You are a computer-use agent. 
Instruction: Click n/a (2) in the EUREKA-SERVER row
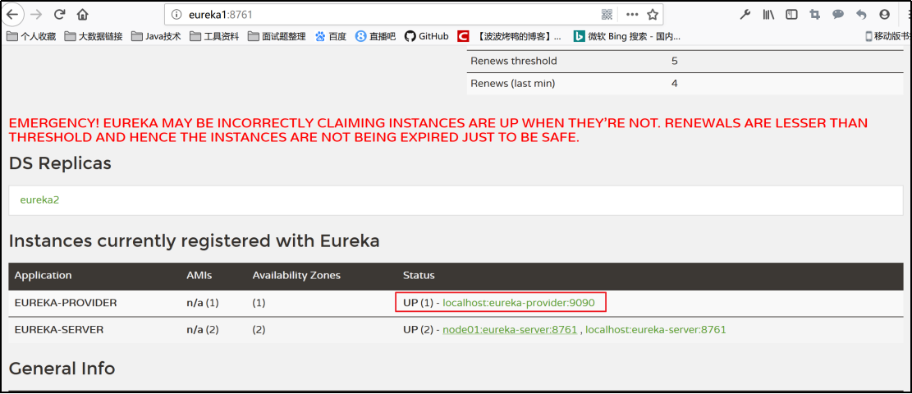pos(203,329)
